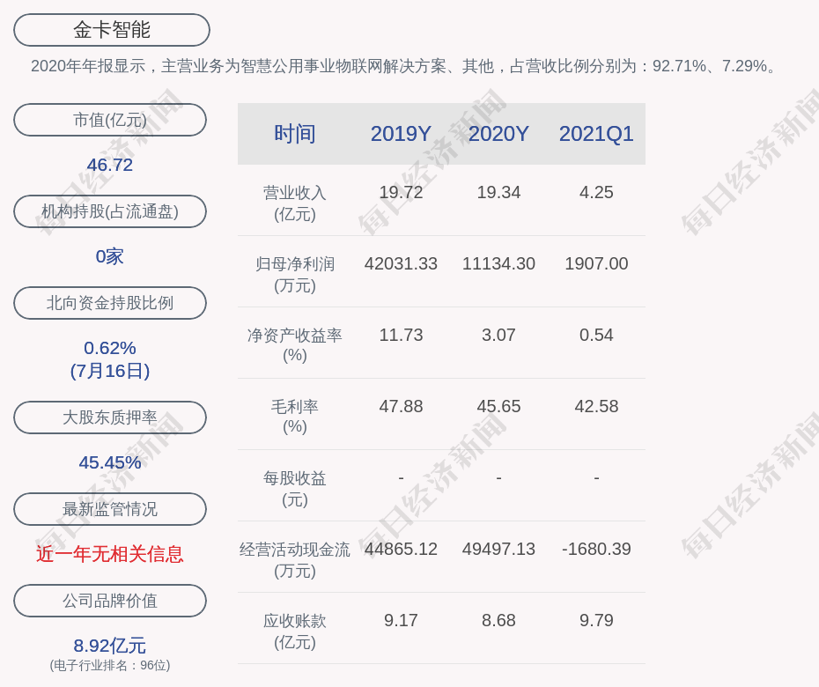Click the 近一年无相关信息 notice

pos(109,553)
